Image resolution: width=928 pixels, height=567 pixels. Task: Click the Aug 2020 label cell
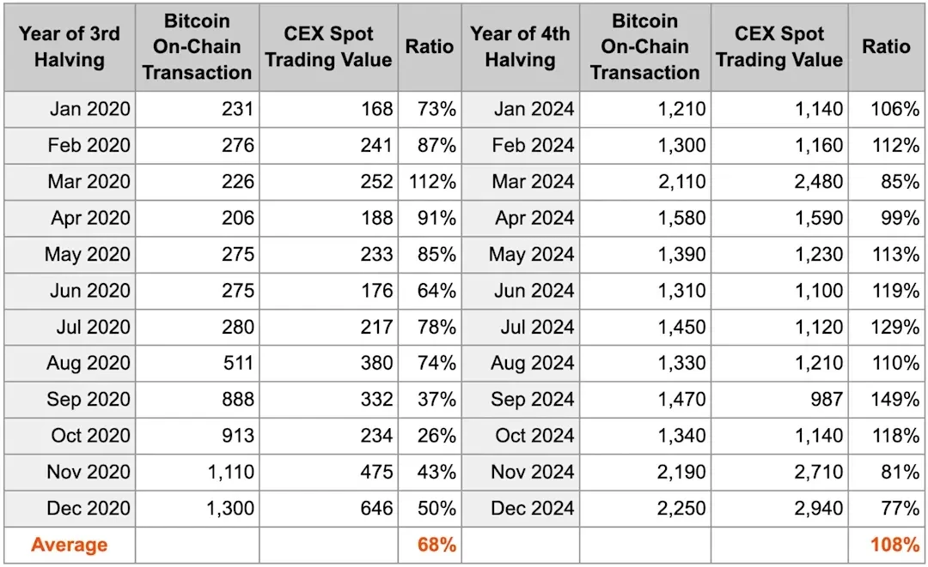pyautogui.click(x=89, y=363)
